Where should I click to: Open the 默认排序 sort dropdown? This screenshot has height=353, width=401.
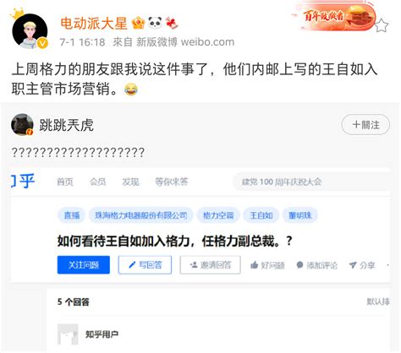coord(378,301)
